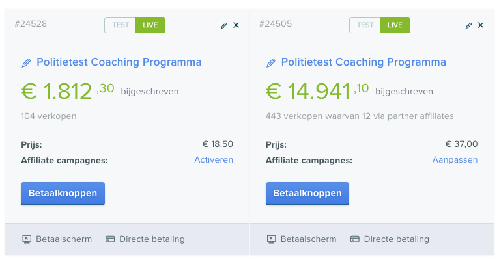Click Activeren link for affiliate campagnes
Viewport: 499px width, 262px height.
214,160
